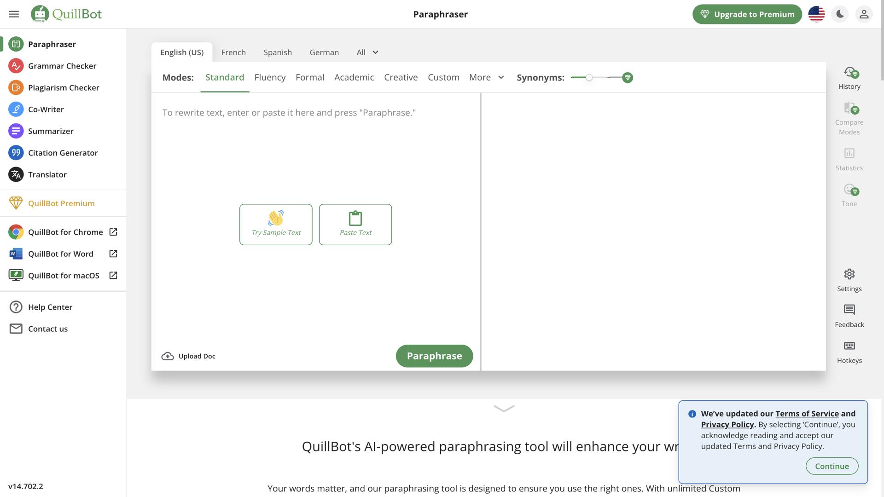Open the hamburger navigation menu
This screenshot has height=497, width=884.
(x=13, y=14)
